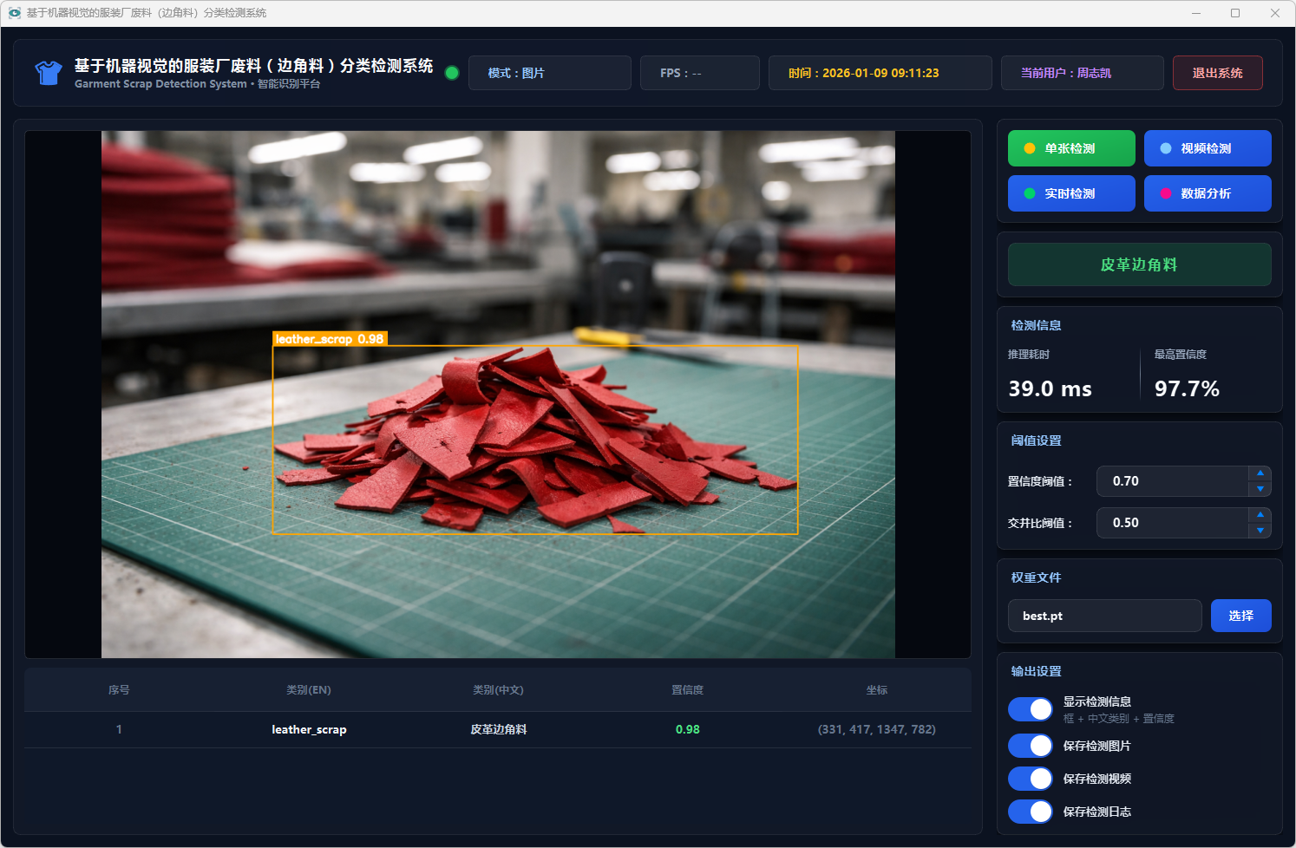Start real-time detection (实时检测)

[1070, 193]
